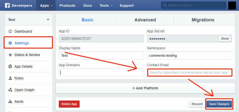Open Docs in top navigation
This screenshot has width=239, height=112.
[x=88, y=5]
